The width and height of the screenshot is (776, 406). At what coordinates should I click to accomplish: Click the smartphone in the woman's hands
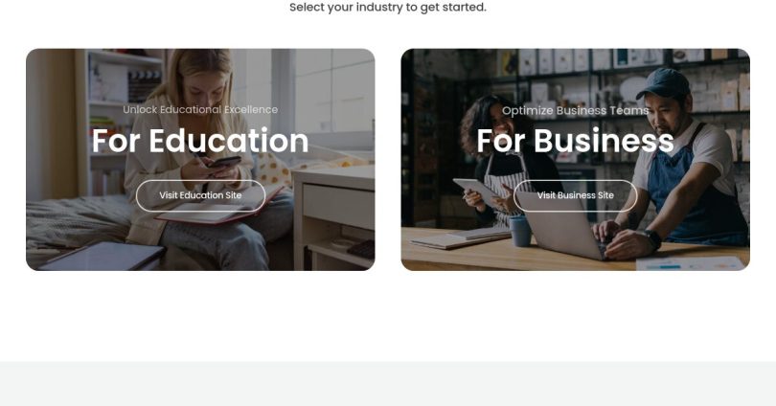(225, 162)
